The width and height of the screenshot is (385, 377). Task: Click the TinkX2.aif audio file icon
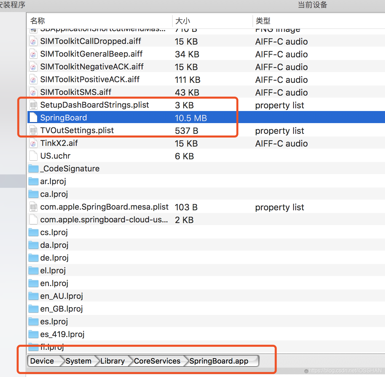click(x=33, y=143)
